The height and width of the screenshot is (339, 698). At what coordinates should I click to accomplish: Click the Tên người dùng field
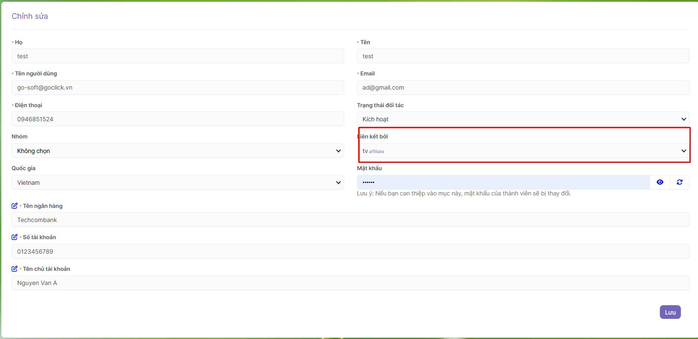point(177,87)
